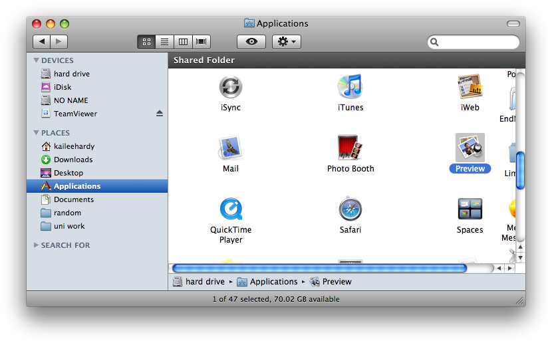Click the search magnifier icon
Image resolution: width=552 pixels, height=343 pixels.
coord(434,43)
